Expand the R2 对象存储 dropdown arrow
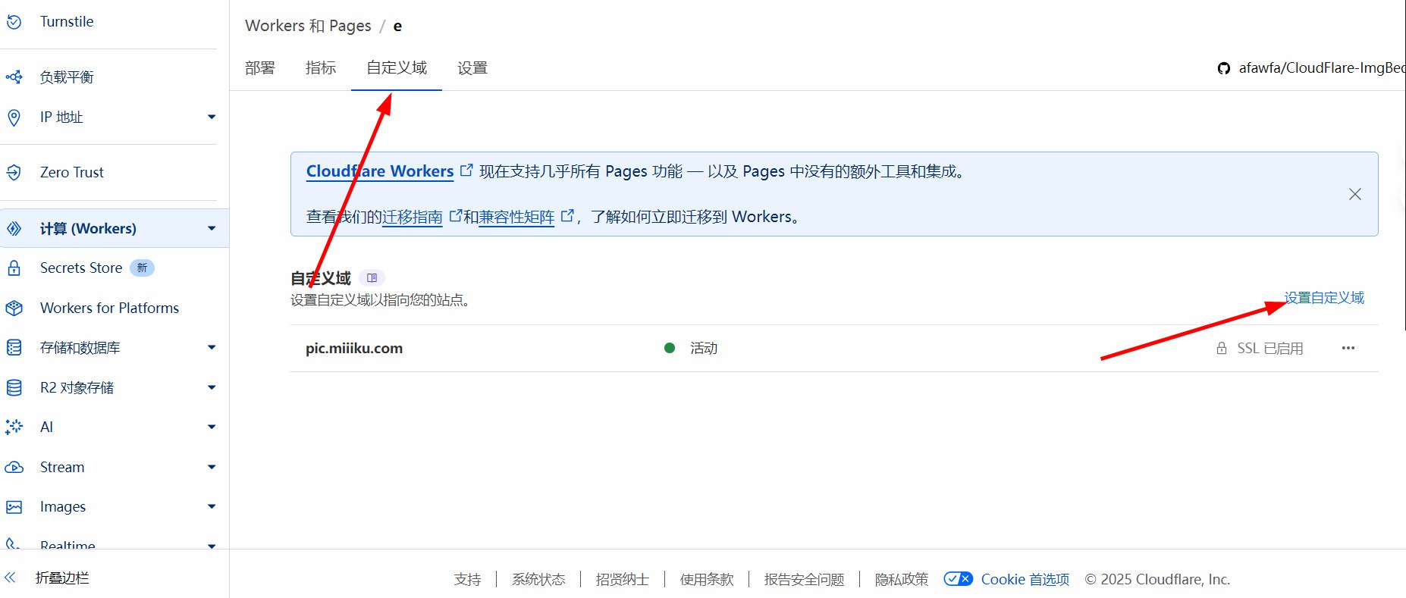 tap(212, 387)
